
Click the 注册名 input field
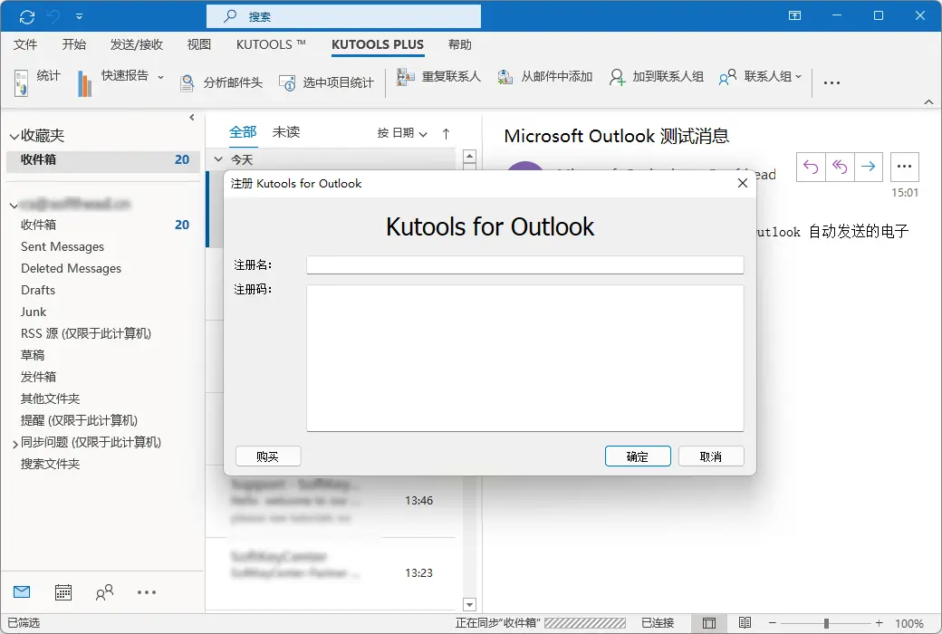525,265
